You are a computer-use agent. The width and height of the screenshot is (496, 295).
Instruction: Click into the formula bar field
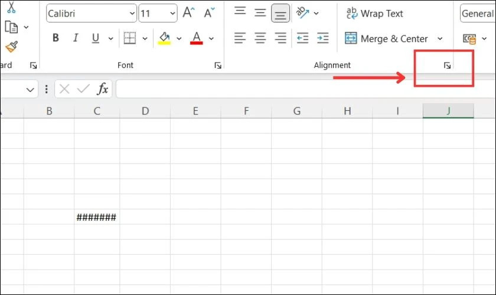click(306, 89)
